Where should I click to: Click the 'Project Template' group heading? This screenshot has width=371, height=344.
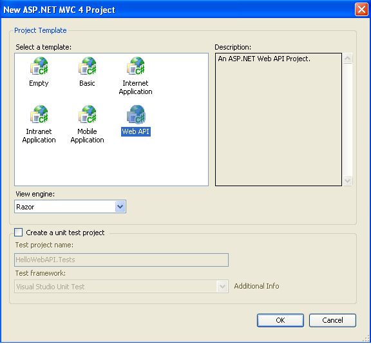(x=41, y=30)
